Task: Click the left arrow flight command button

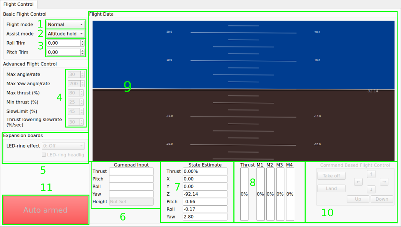Action: pyautogui.click(x=359, y=182)
